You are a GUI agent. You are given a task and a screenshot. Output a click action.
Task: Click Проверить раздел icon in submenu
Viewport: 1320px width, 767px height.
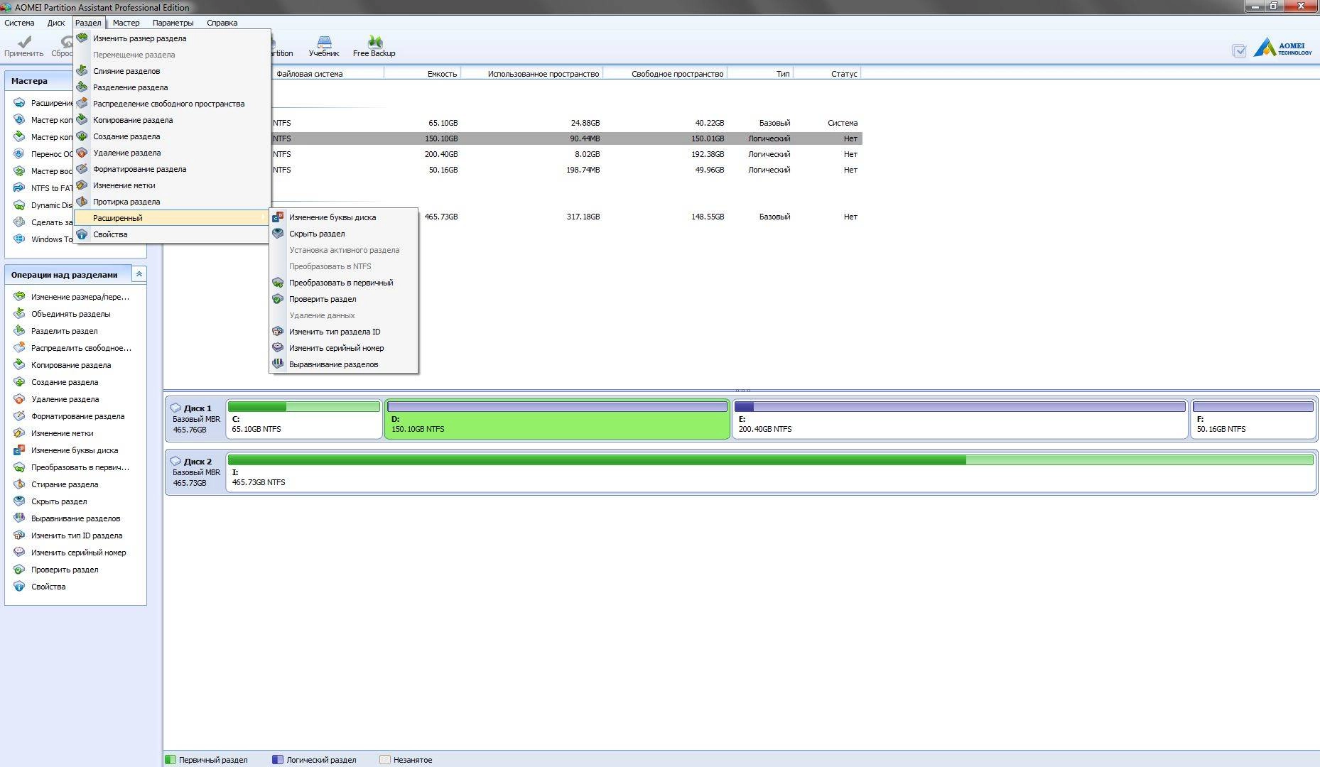278,299
